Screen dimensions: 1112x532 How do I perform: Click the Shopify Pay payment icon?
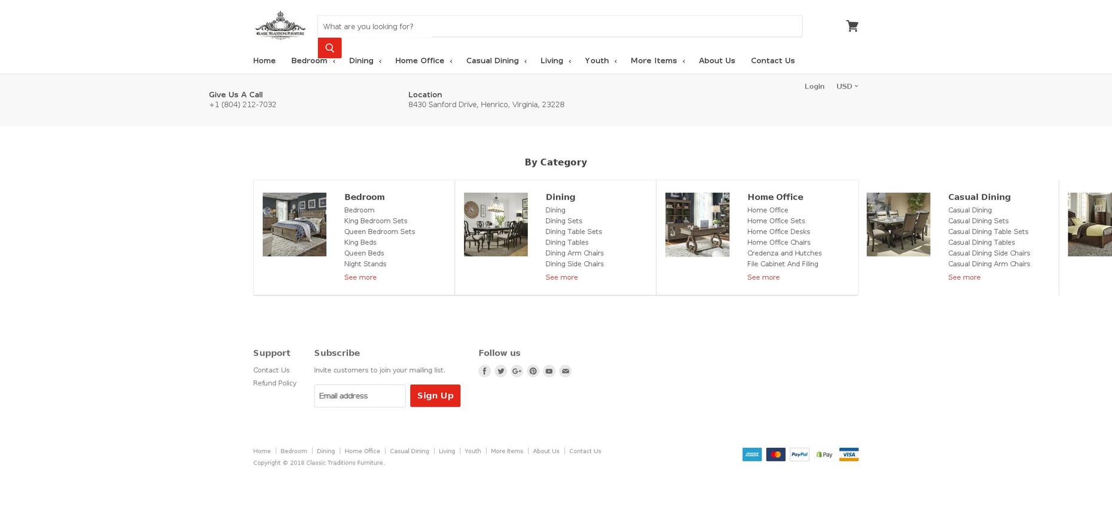click(824, 454)
